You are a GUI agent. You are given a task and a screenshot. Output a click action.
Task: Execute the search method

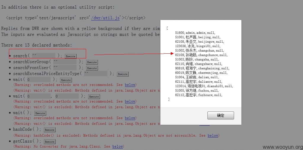tap(70, 56)
